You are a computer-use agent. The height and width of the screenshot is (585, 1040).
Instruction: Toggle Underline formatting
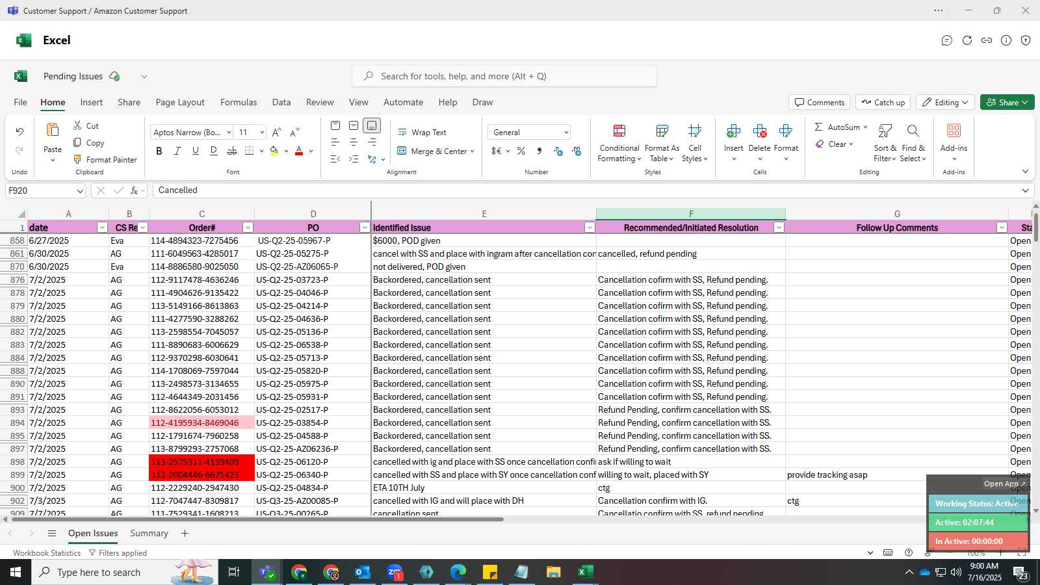point(196,151)
